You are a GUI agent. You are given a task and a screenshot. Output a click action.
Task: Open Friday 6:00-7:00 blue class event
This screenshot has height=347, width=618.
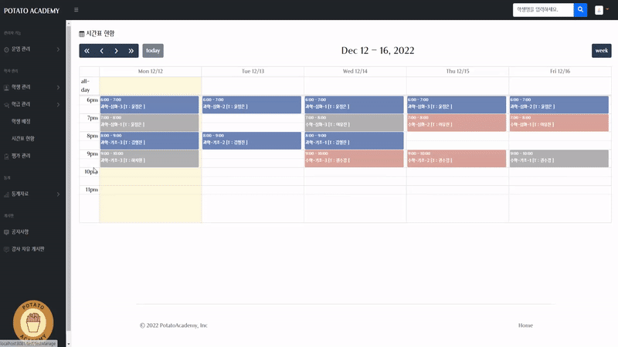point(559,105)
